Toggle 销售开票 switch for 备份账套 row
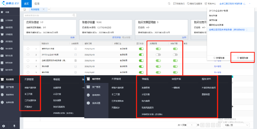The height and width of the screenshot is (129, 257). coord(175,72)
